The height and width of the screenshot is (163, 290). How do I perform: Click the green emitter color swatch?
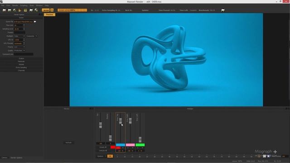140,145
